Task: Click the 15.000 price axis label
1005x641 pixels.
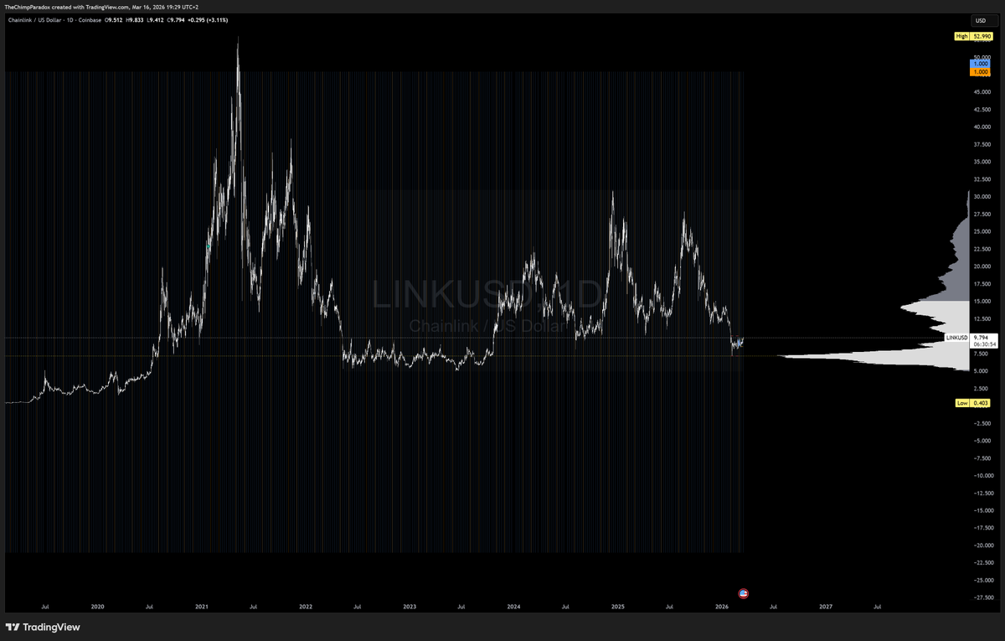Action: [x=981, y=301]
